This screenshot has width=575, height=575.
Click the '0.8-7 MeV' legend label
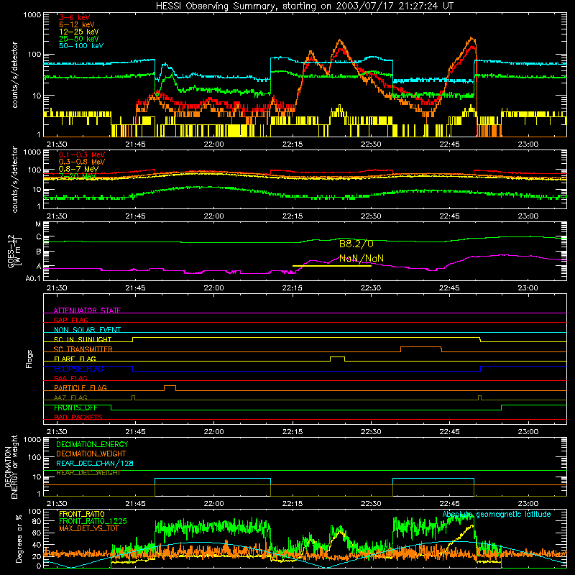click(78, 169)
